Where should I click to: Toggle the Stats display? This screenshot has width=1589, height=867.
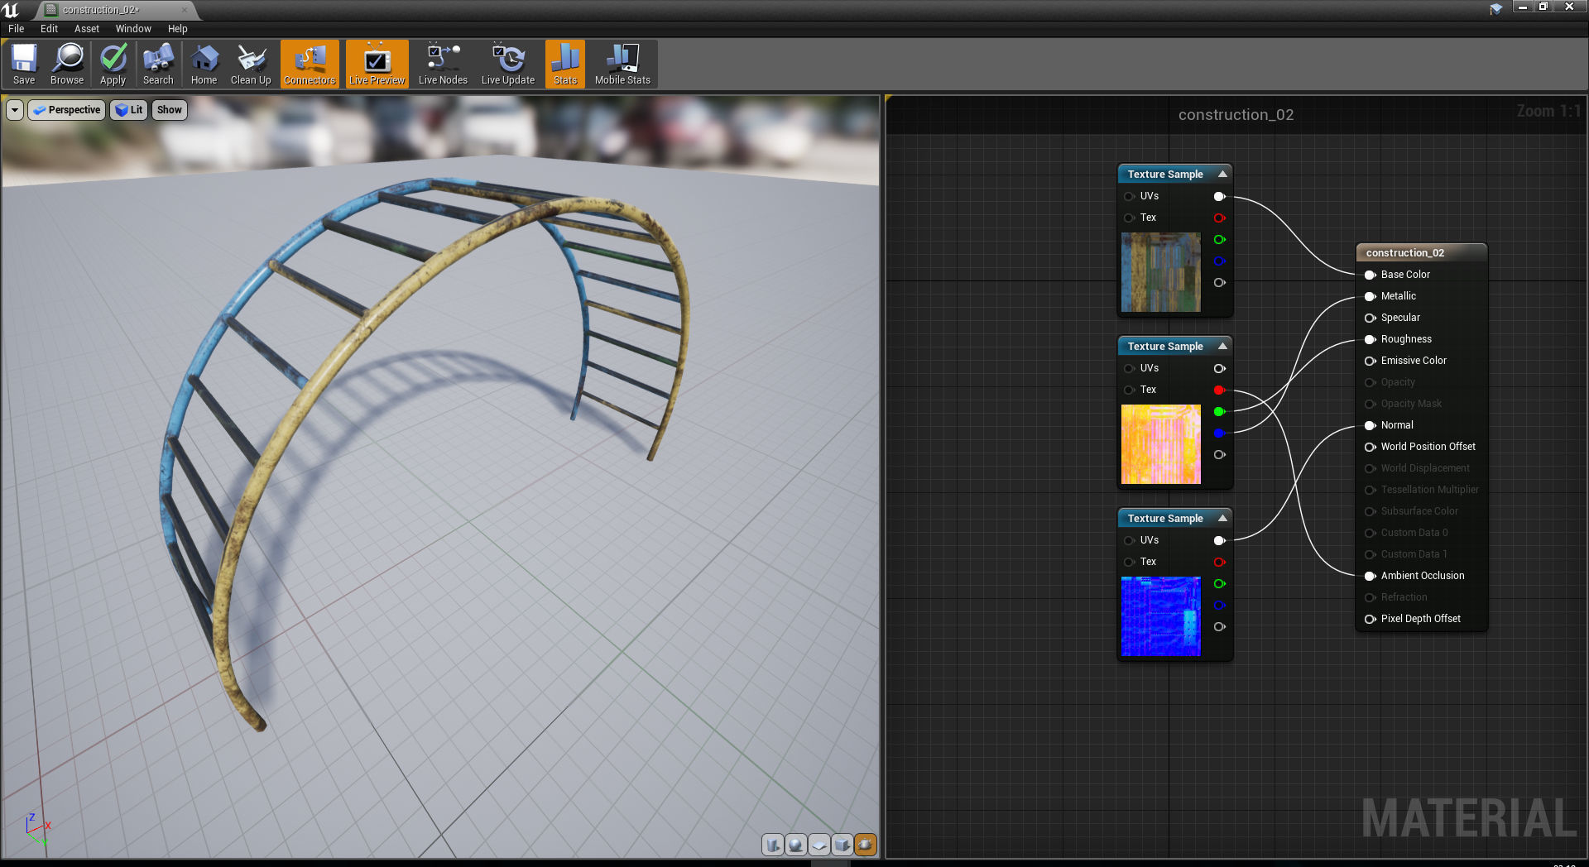point(565,64)
